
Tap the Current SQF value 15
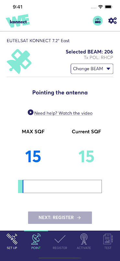point(86,157)
